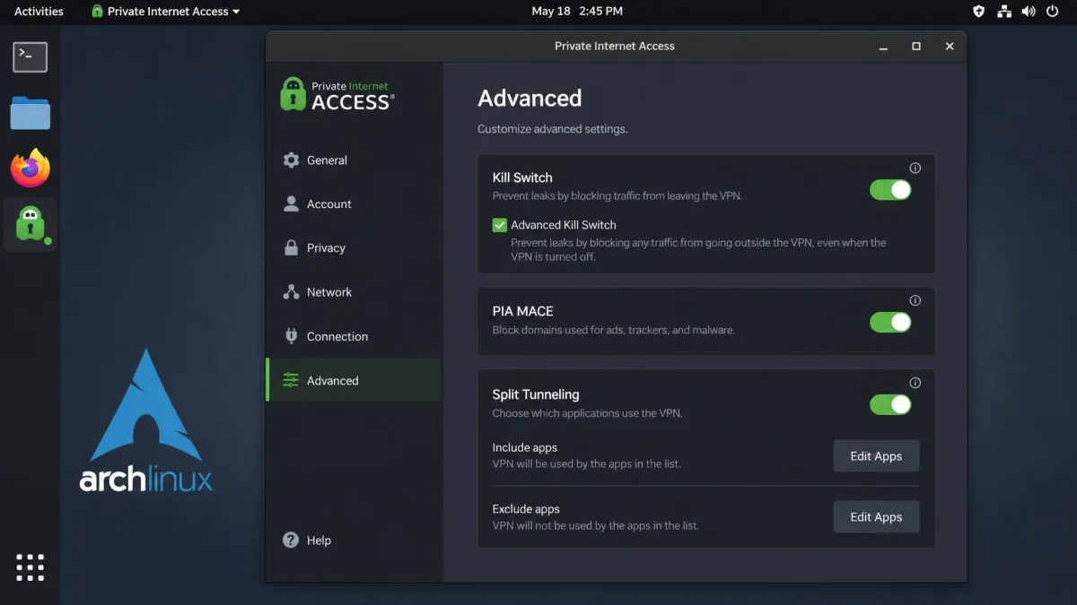The height and width of the screenshot is (605, 1077).
Task: Switch to the General settings tab
Action: click(353, 160)
